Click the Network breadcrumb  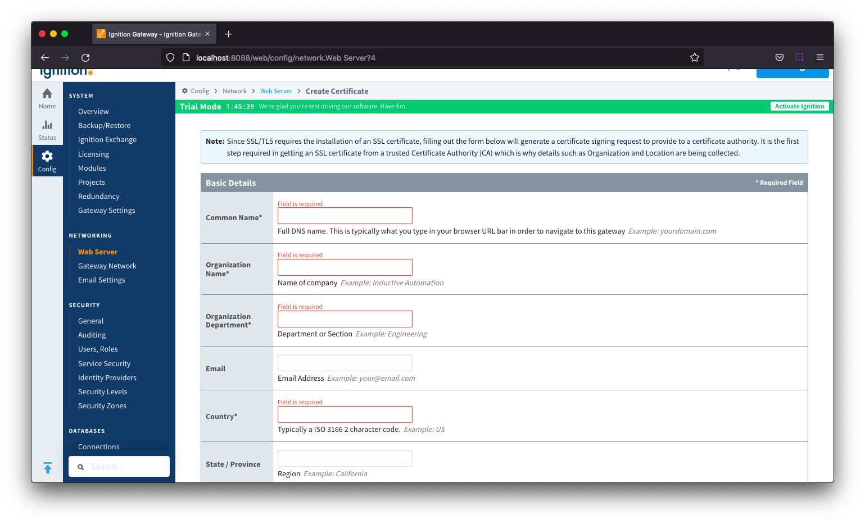click(234, 91)
